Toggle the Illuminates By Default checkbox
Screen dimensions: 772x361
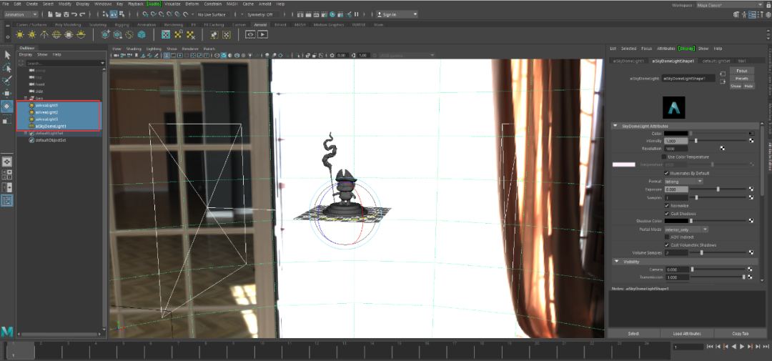click(x=667, y=174)
